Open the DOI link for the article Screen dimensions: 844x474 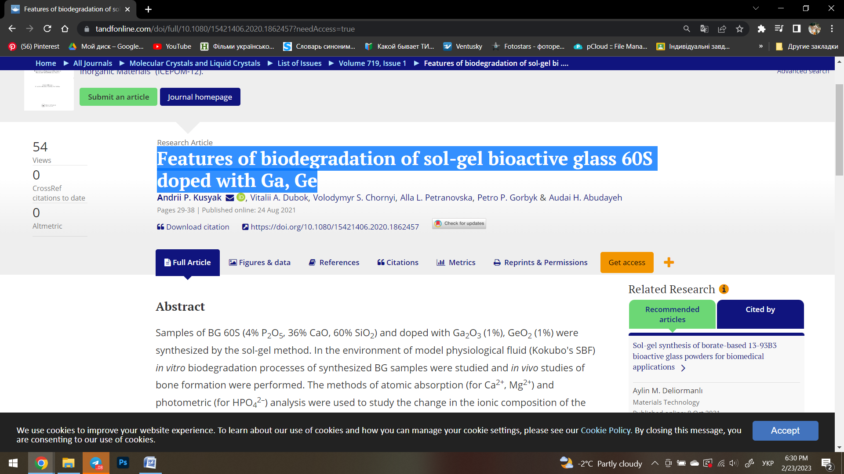331,227
